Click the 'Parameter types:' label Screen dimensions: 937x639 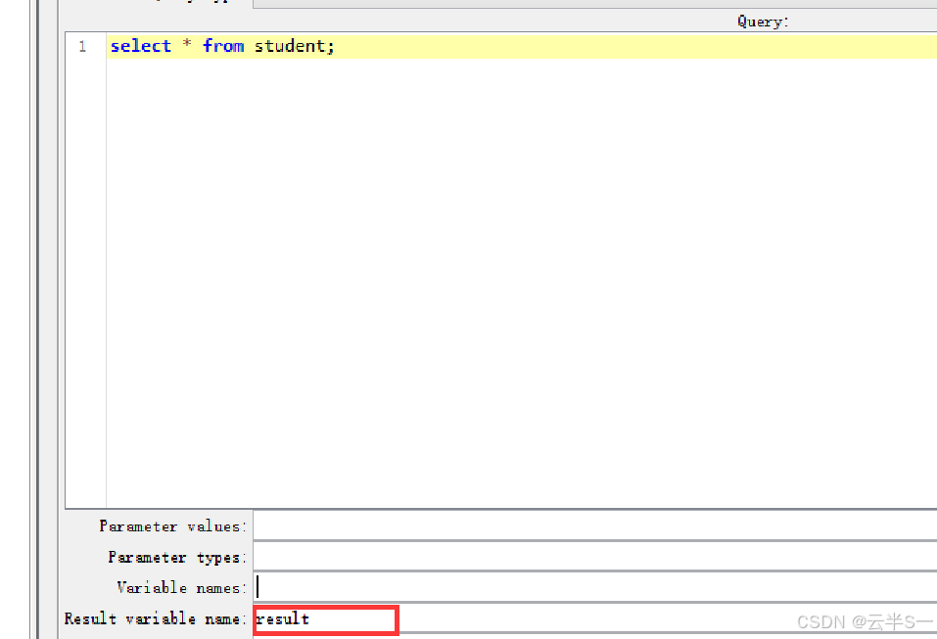177,557
